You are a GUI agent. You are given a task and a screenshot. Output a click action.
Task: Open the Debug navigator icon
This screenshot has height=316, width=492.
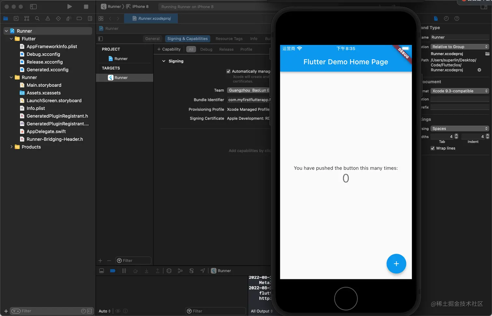point(69,19)
